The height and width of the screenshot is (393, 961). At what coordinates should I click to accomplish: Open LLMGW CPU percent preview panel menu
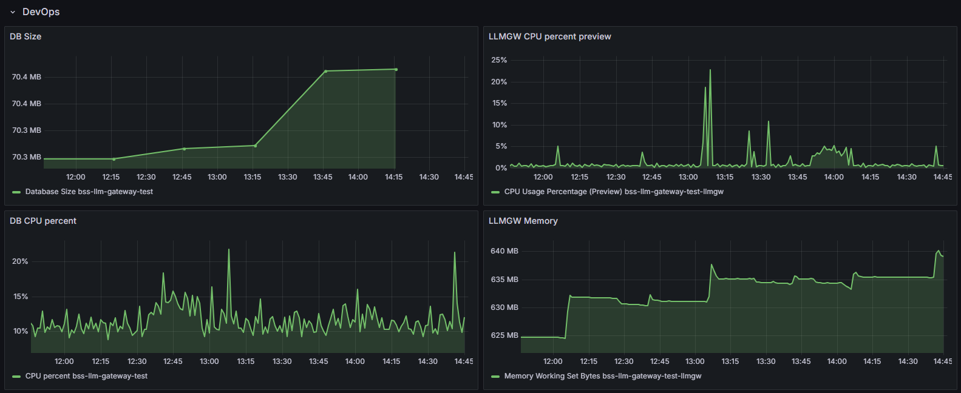pos(549,36)
